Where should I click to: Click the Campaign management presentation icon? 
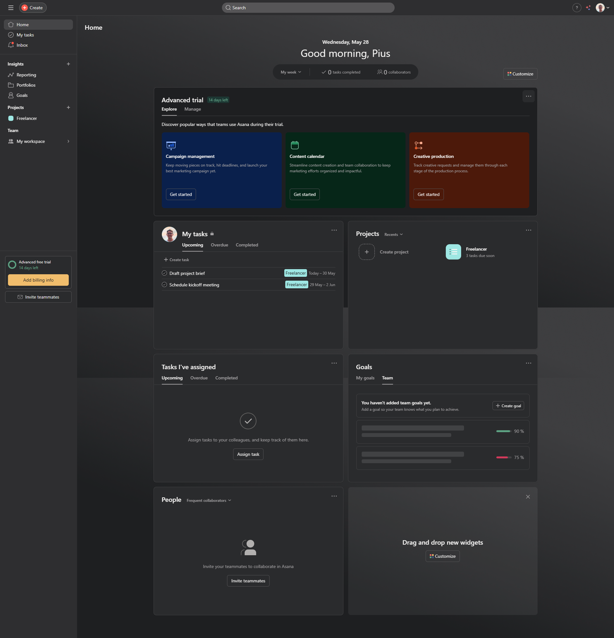(171, 145)
